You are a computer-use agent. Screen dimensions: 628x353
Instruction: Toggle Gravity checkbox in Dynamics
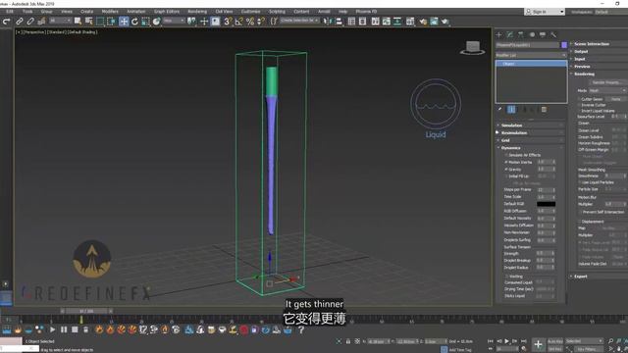pyautogui.click(x=506, y=170)
